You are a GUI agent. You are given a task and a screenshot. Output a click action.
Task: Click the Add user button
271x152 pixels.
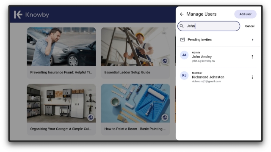pyautogui.click(x=245, y=14)
